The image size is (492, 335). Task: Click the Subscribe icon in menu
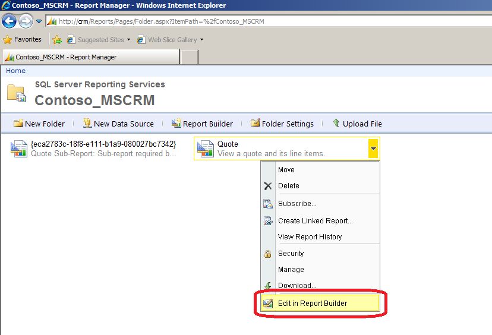tap(267, 204)
